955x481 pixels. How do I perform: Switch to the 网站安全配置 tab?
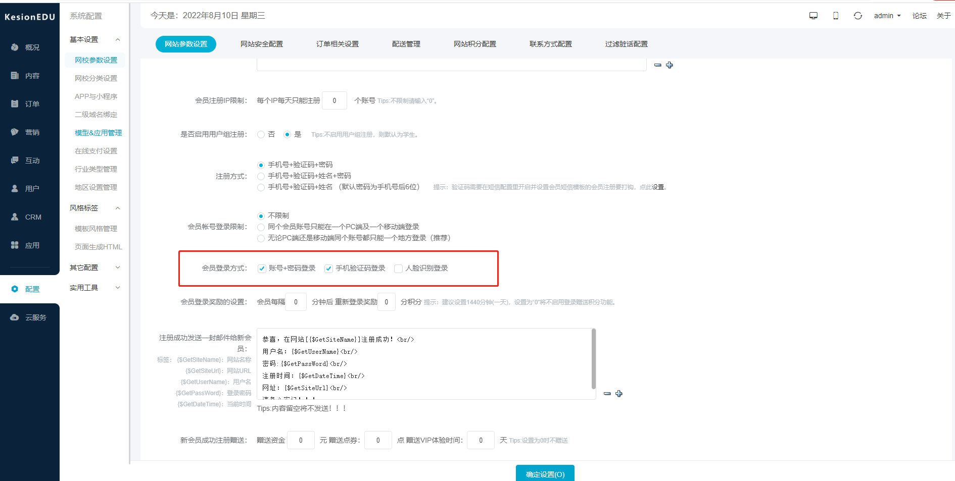tap(262, 44)
